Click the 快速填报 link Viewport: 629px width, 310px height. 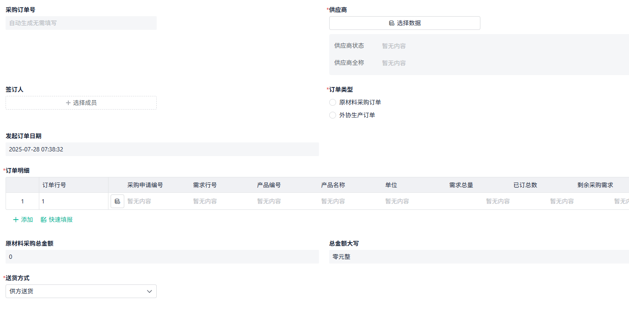(x=60, y=219)
